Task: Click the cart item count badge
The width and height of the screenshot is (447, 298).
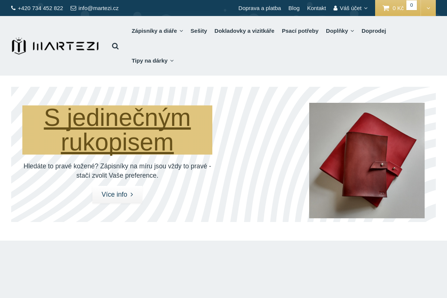Action: [x=411, y=5]
